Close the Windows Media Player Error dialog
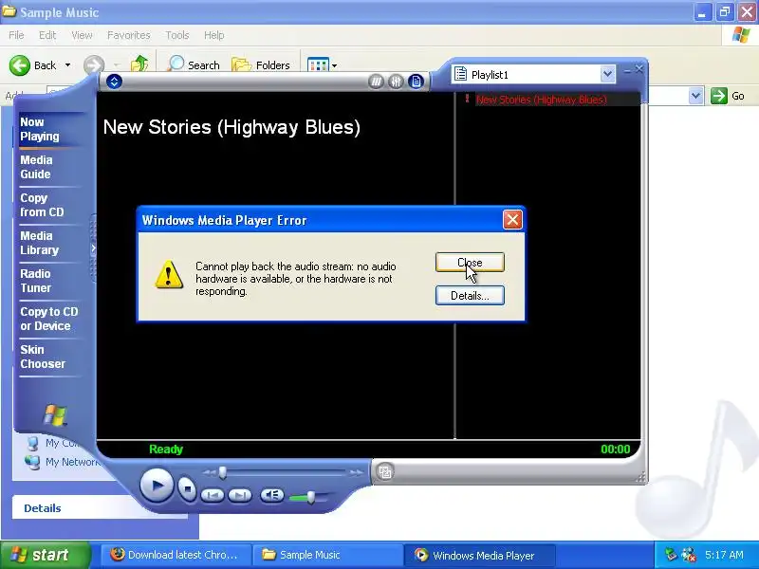 (470, 263)
